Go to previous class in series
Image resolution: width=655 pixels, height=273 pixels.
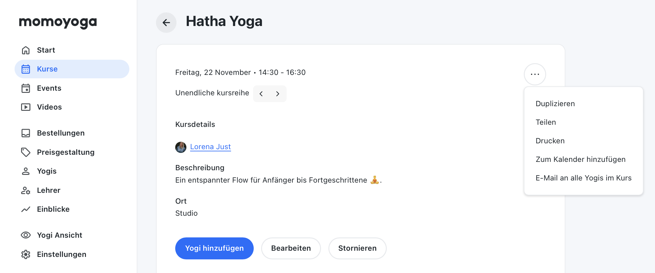[261, 94]
